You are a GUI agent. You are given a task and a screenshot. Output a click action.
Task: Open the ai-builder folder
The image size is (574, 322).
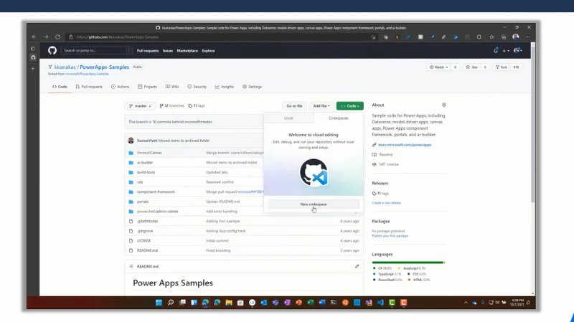pyautogui.click(x=145, y=163)
